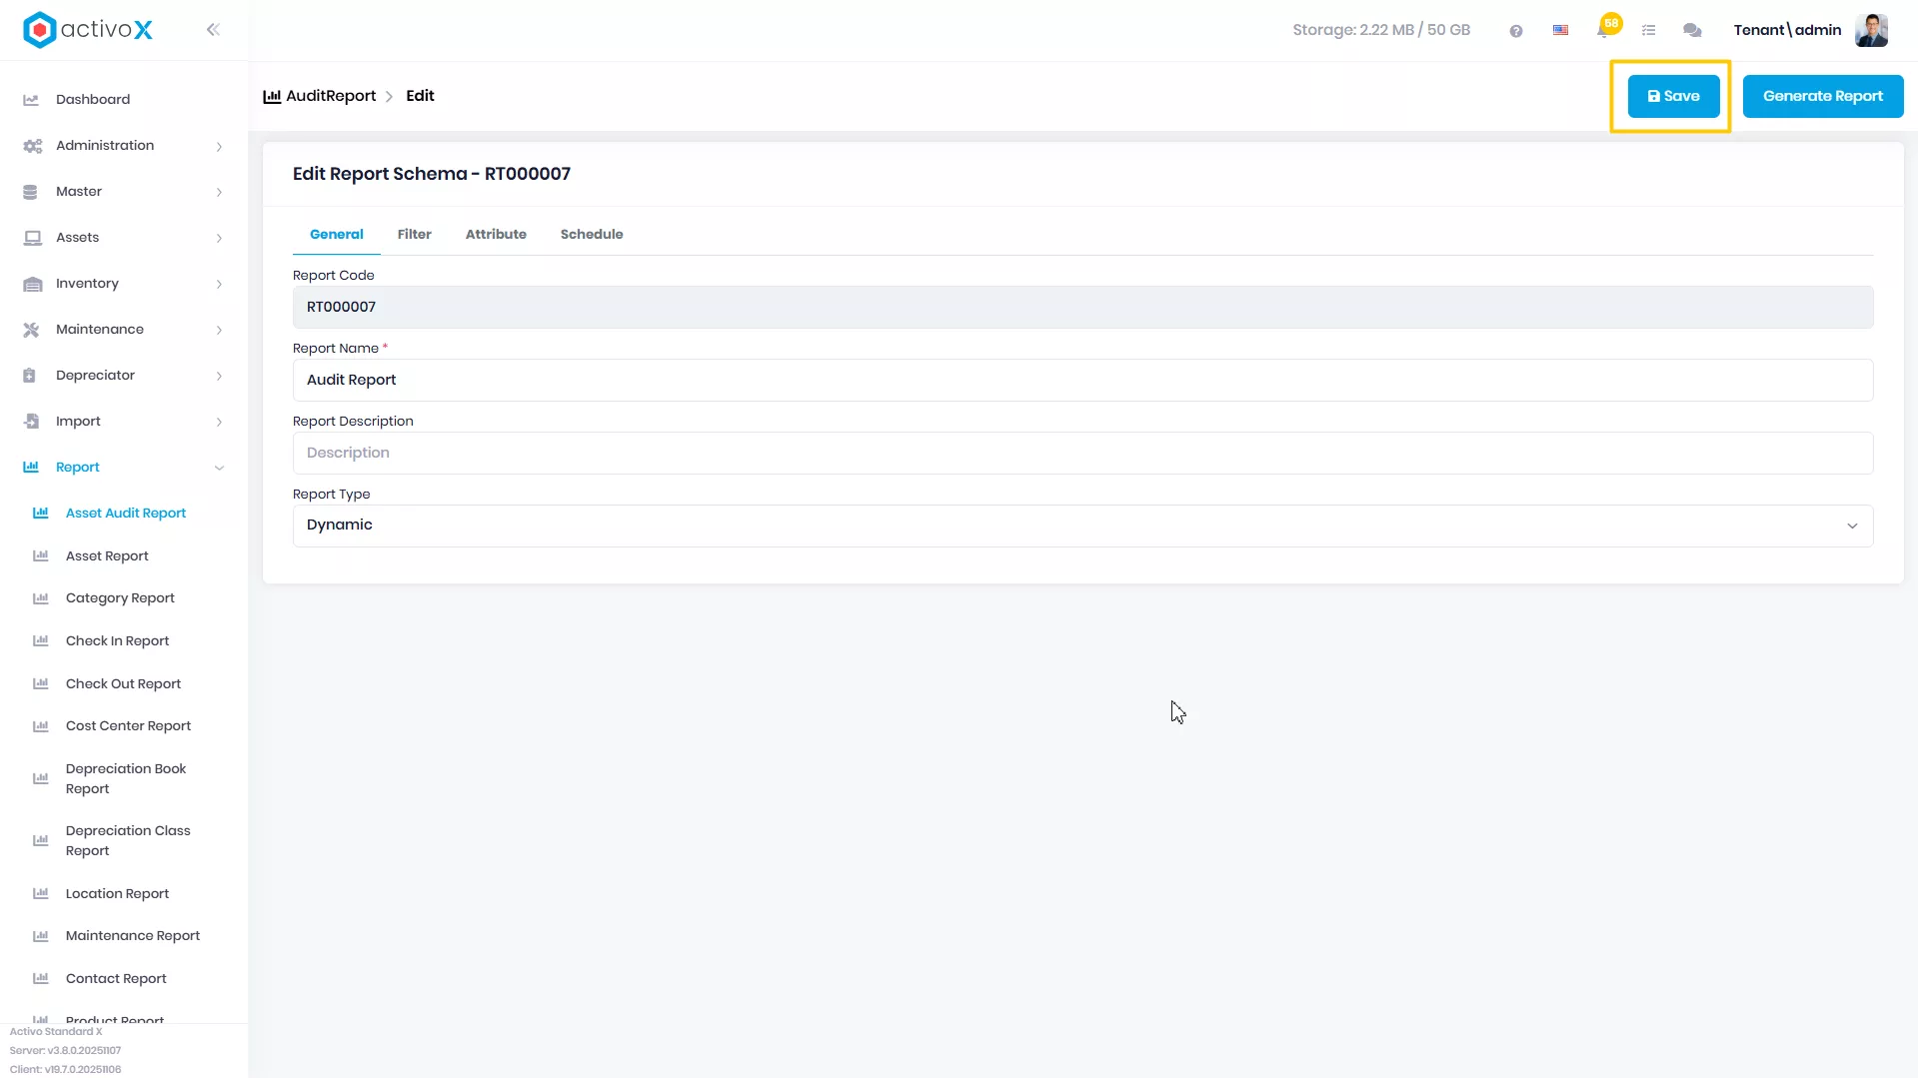
Task: Click the AuditReport breadcrumb chart icon
Action: tap(272, 97)
